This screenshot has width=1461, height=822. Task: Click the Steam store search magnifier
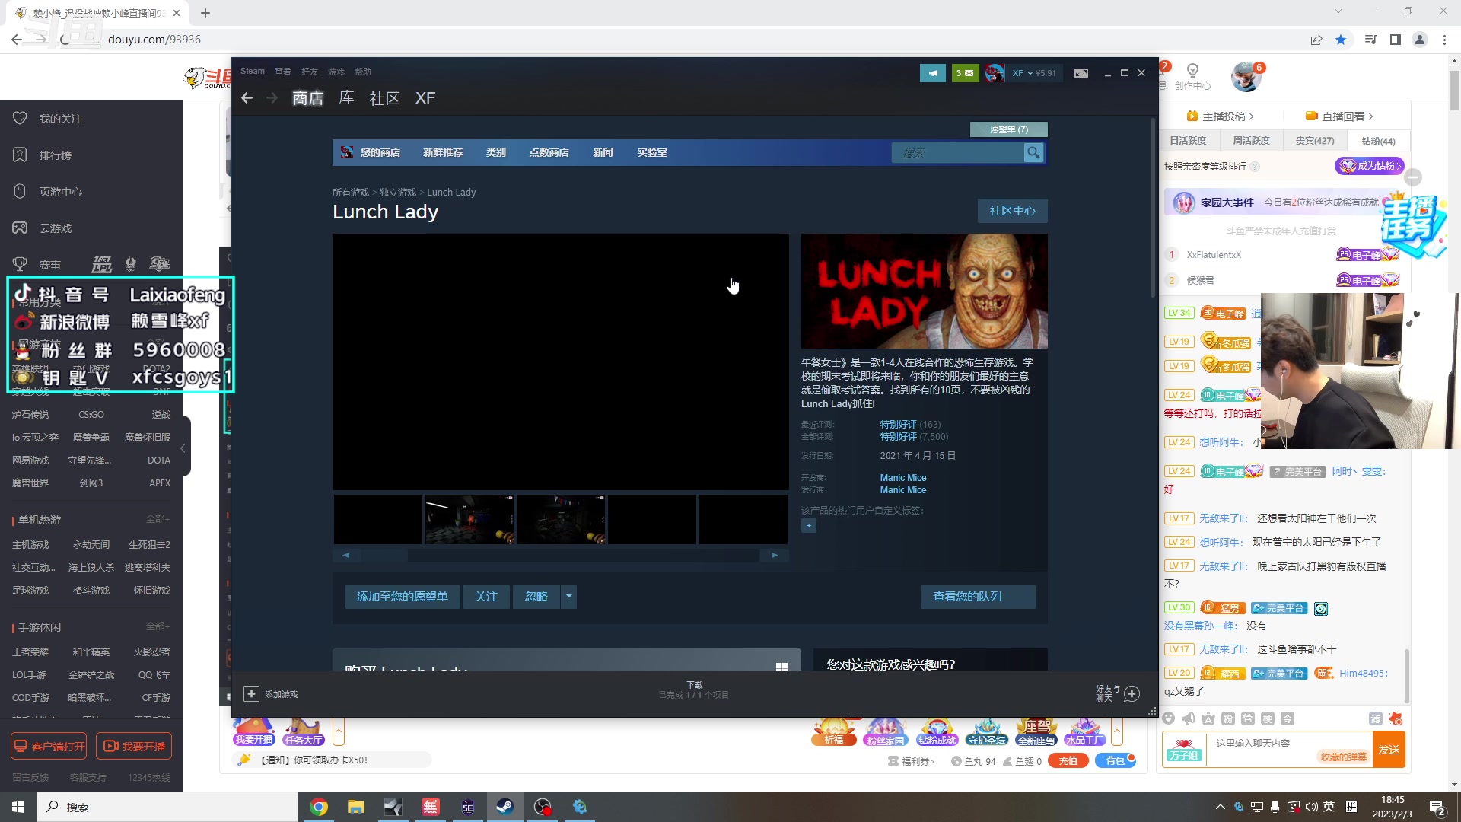click(x=1033, y=153)
